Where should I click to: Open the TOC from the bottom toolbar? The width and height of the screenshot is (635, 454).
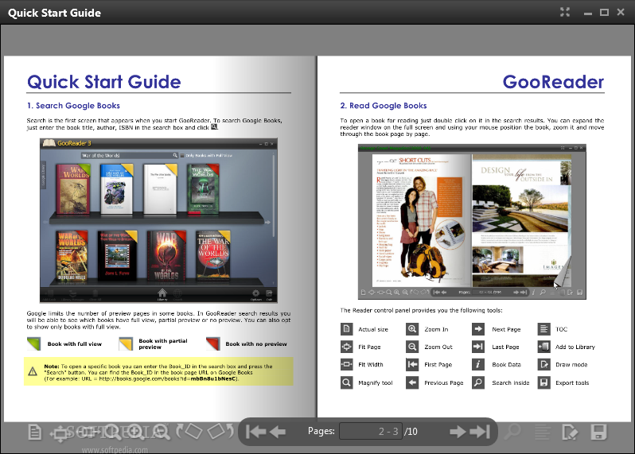(543, 433)
